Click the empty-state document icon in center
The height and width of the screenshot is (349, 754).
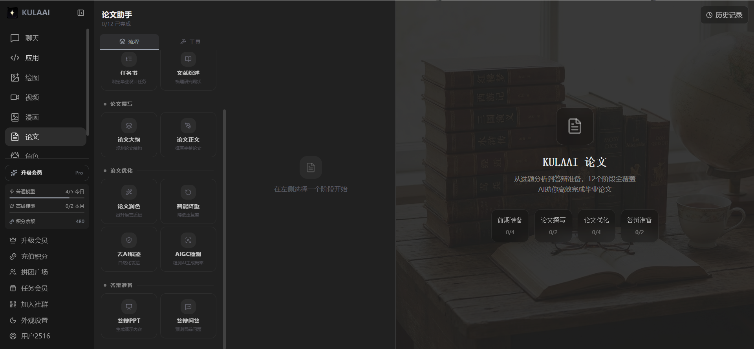tap(311, 167)
